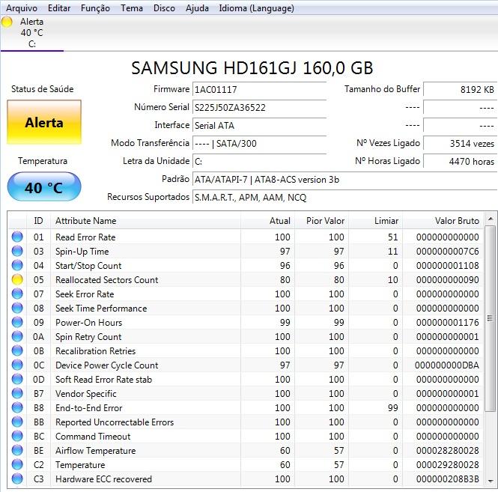Click the blue status icon for Recalibration Retries
The image size is (498, 492).
(x=17, y=350)
